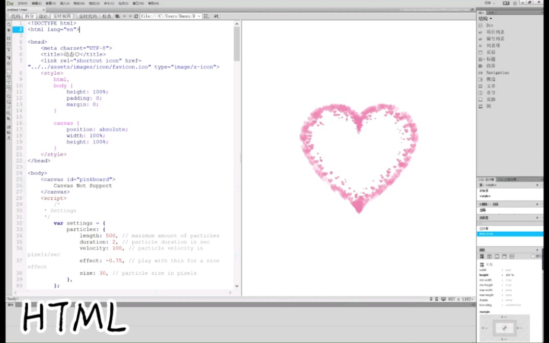Click the top code-toolbar icon beside line 1

pyautogui.click(x=9, y=24)
